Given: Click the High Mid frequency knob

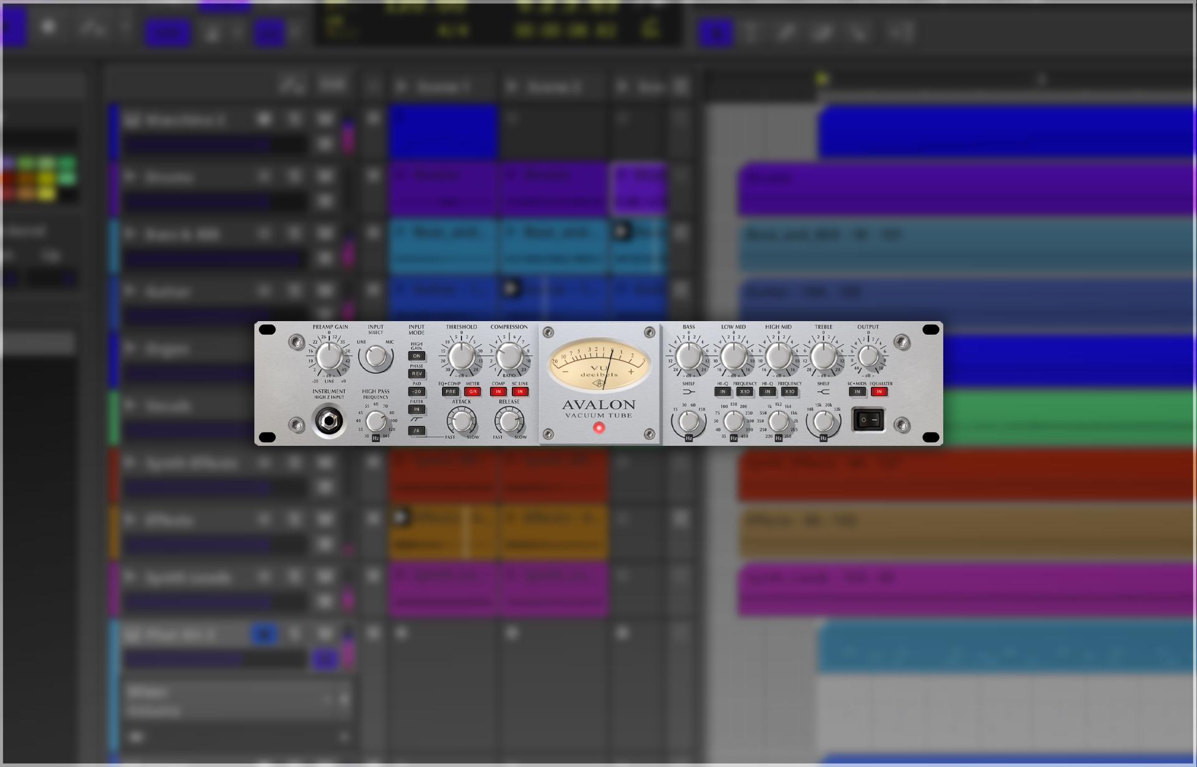Looking at the screenshot, I should 779,422.
